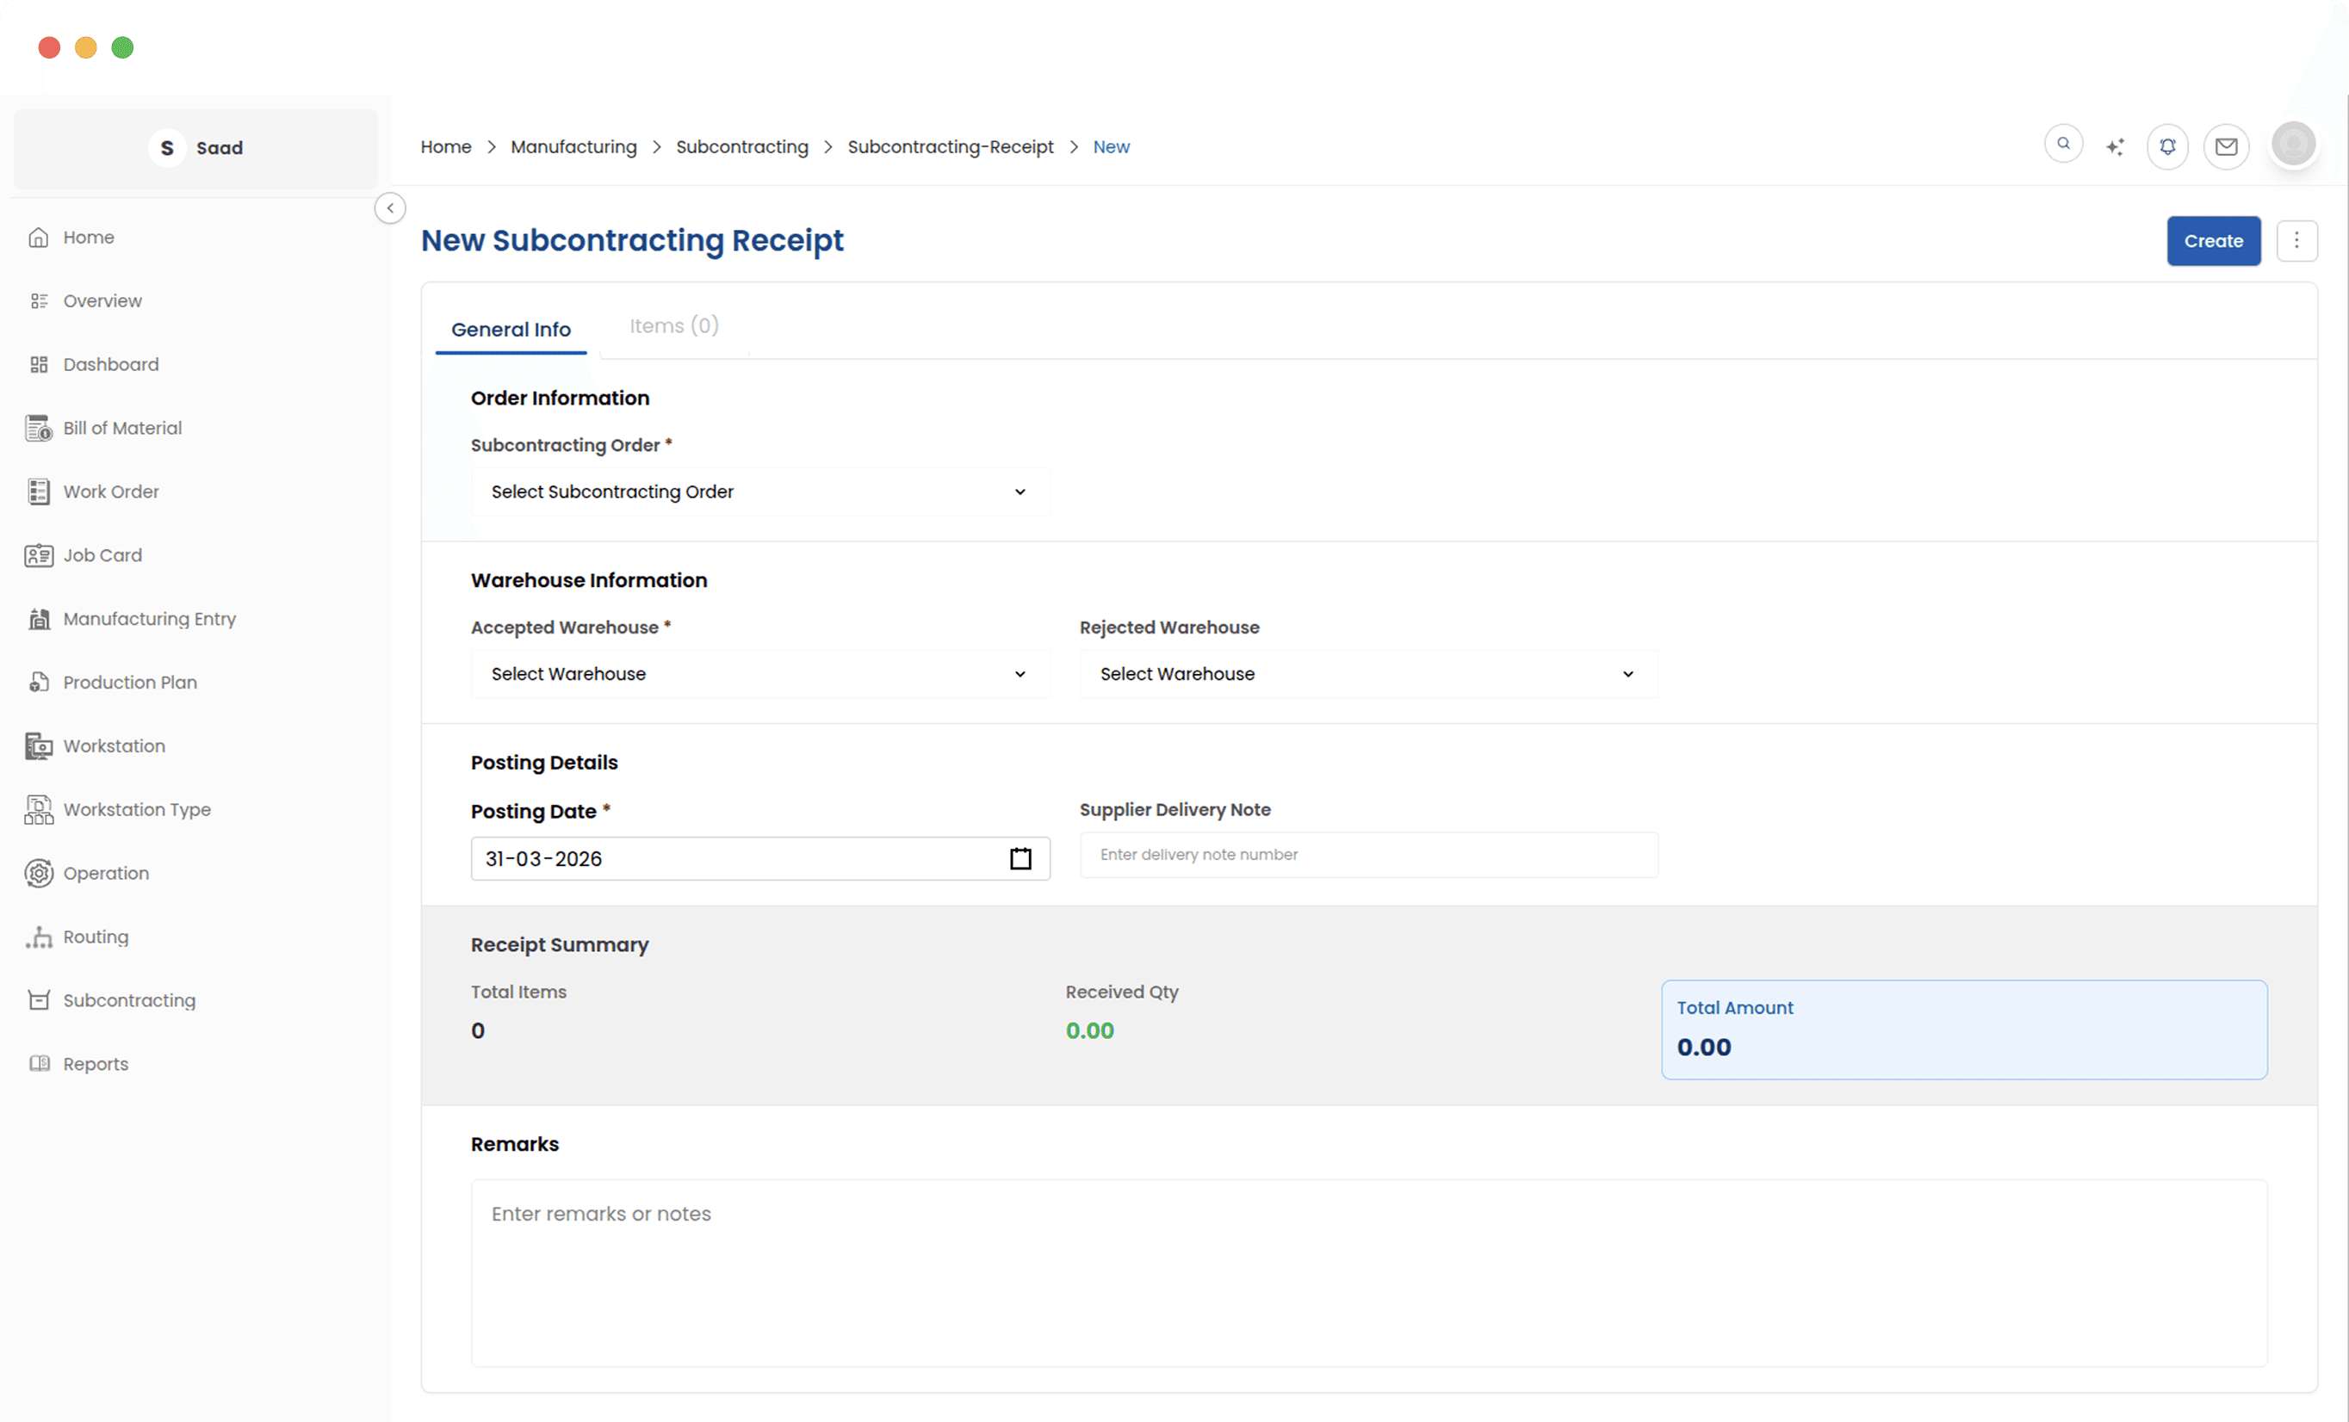
Task: Click the search icon in header
Action: [2063, 145]
